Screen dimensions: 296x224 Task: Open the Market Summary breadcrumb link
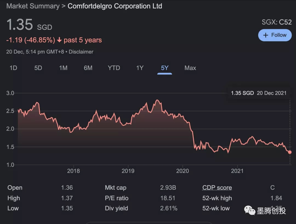[33, 6]
